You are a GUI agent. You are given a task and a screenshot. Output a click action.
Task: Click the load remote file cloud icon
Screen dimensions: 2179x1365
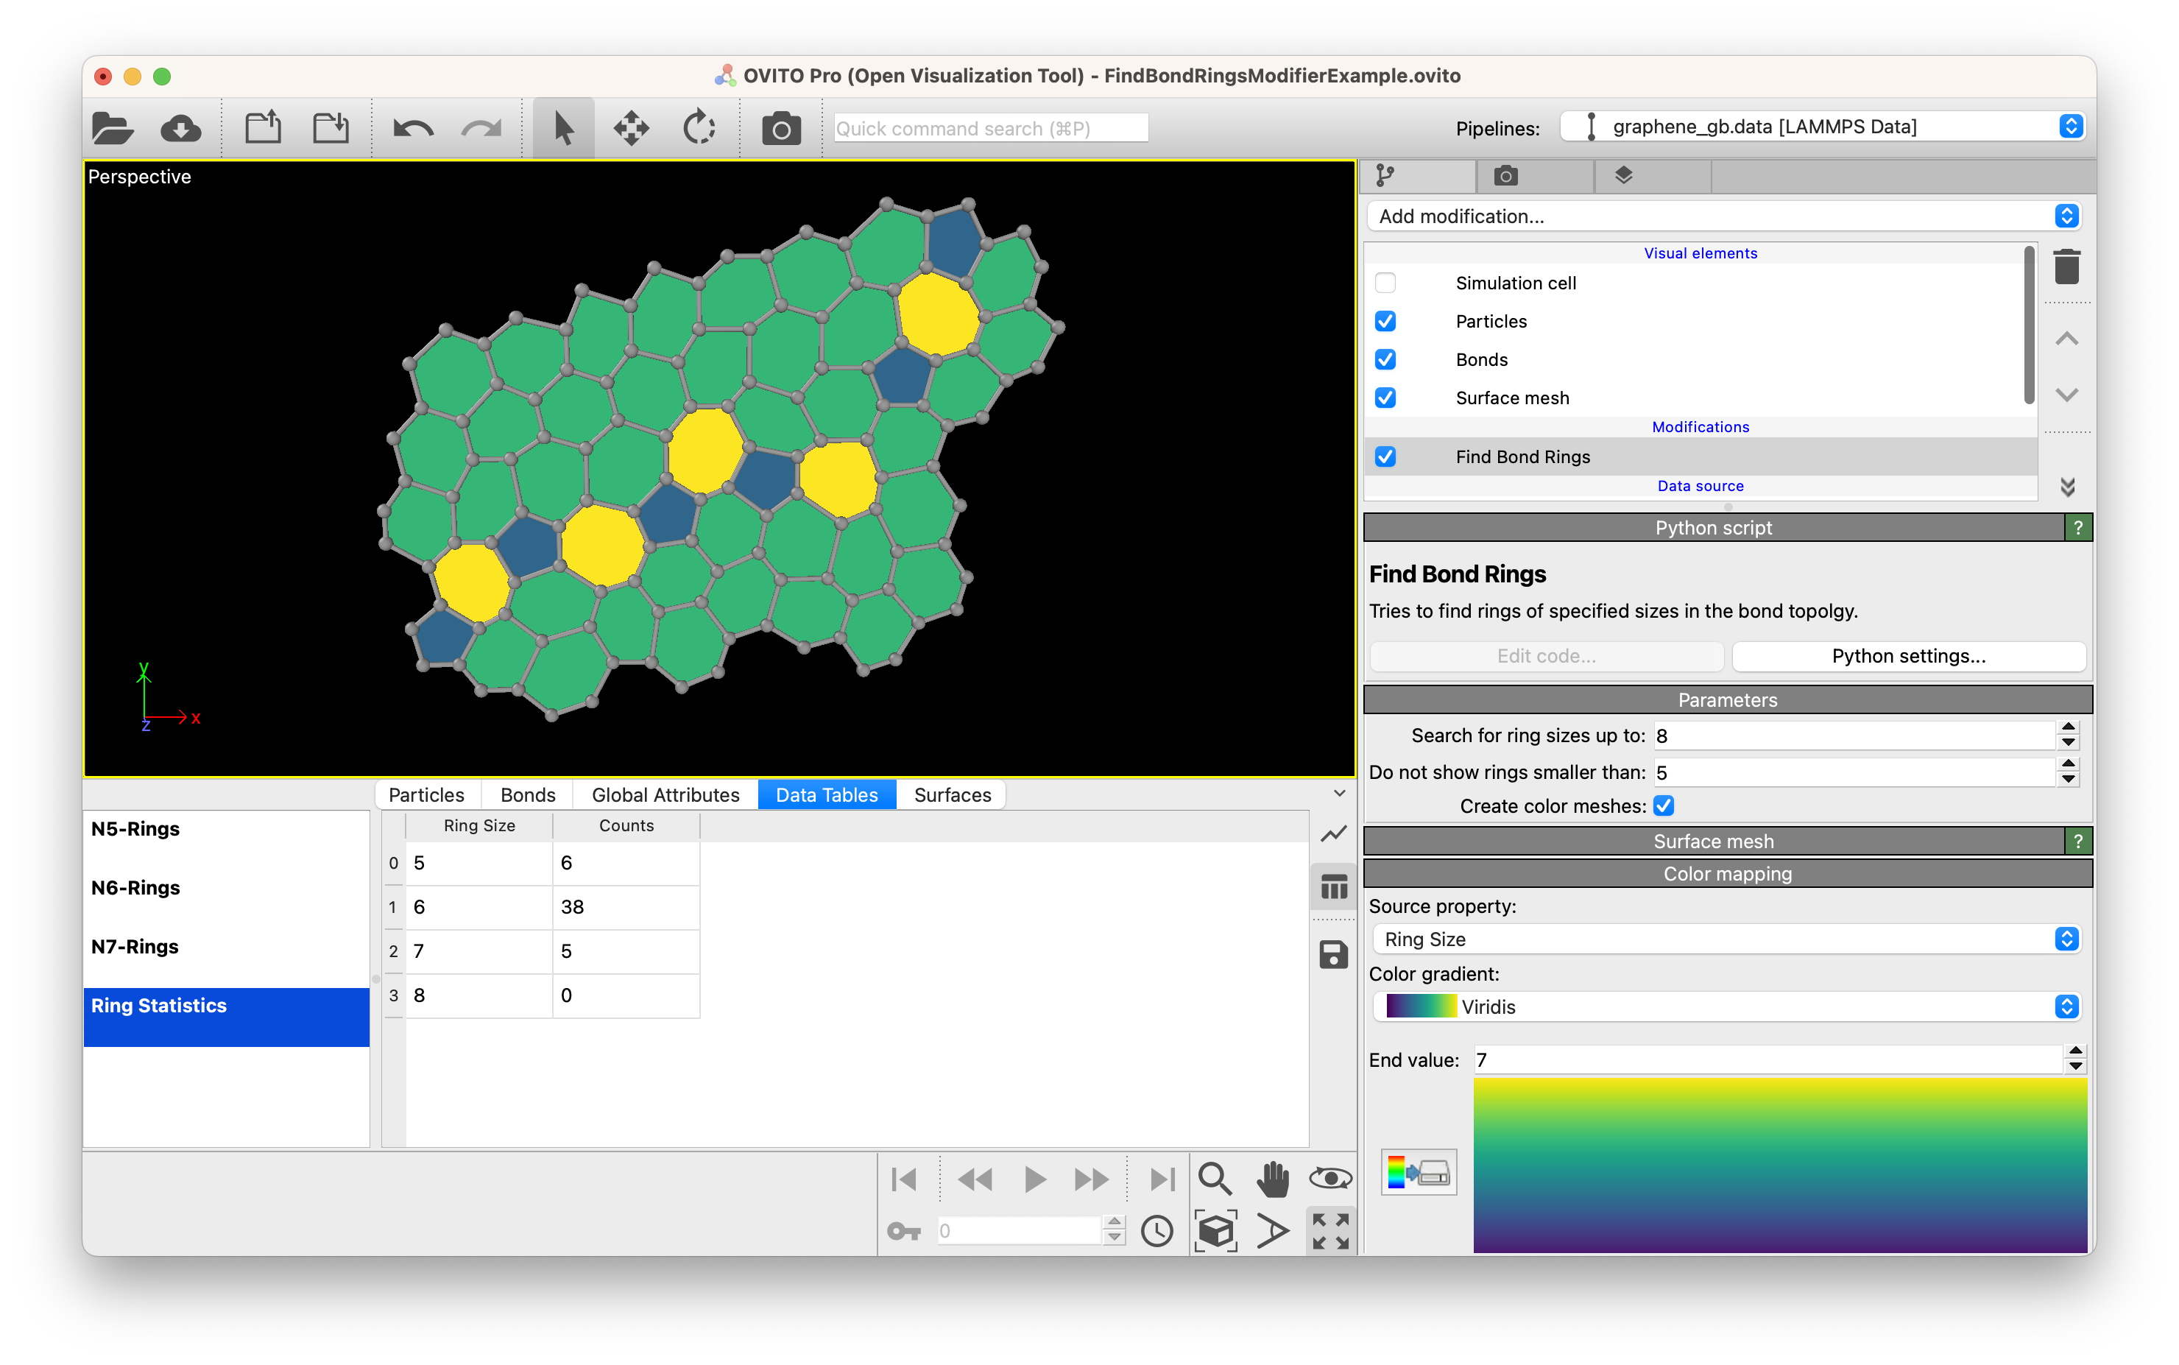pyautogui.click(x=180, y=128)
